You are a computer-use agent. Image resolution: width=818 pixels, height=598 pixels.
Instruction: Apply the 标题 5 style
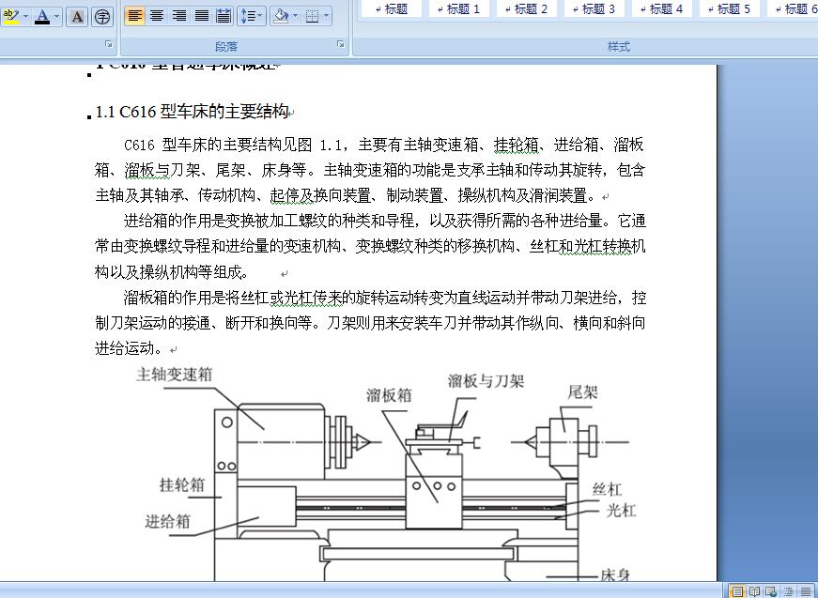(730, 8)
